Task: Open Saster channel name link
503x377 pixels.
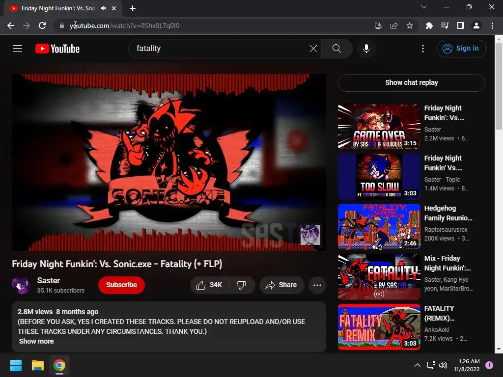Action: [49, 280]
